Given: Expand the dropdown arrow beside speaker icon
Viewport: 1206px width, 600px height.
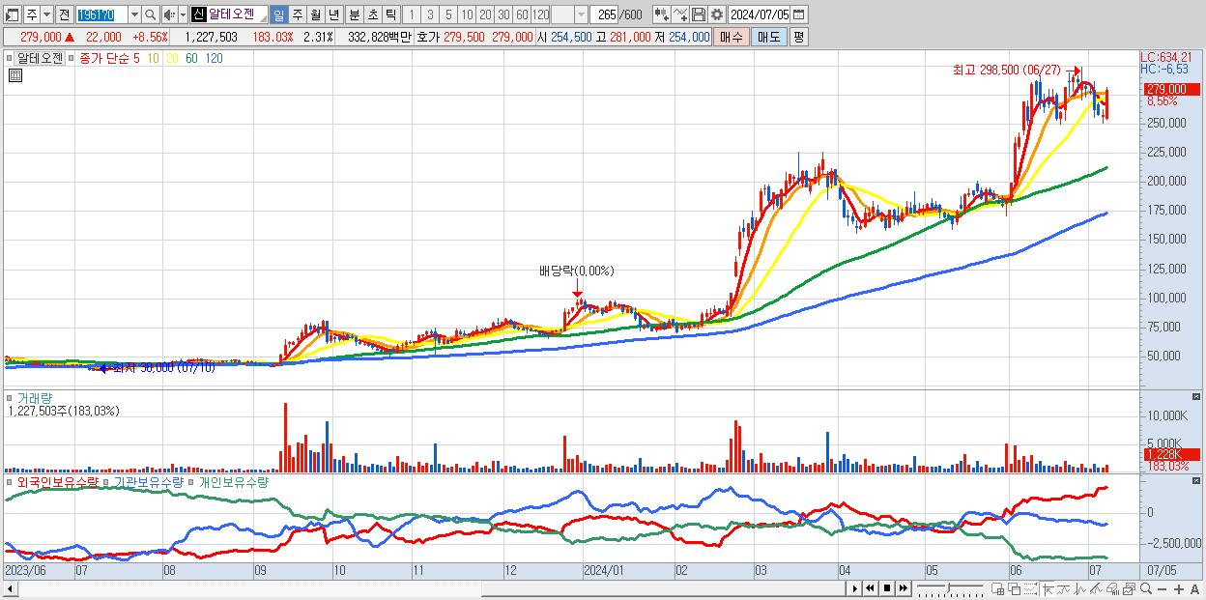Looking at the screenshot, I should coord(183,14).
